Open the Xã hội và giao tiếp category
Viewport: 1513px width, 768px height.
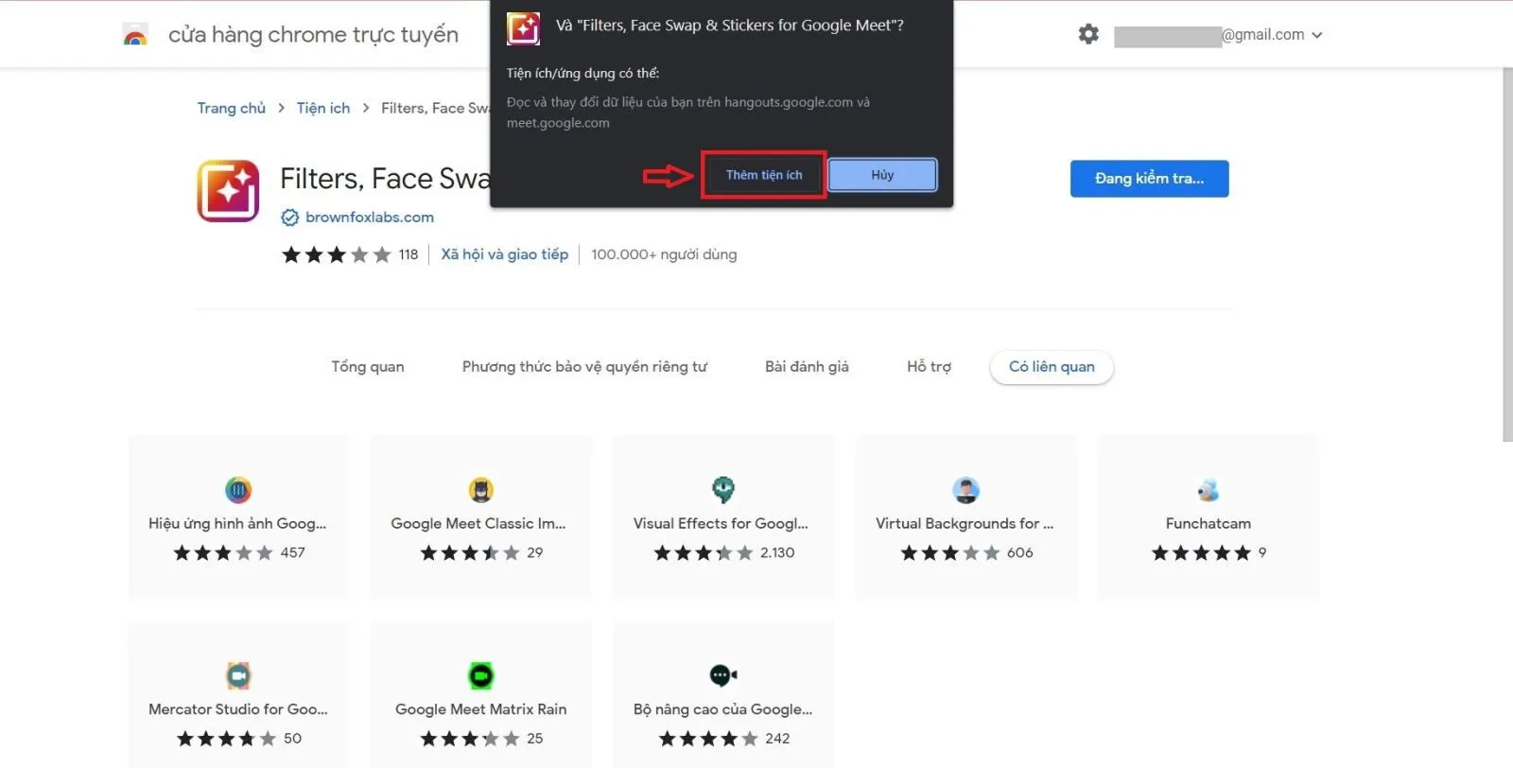pyautogui.click(x=505, y=254)
